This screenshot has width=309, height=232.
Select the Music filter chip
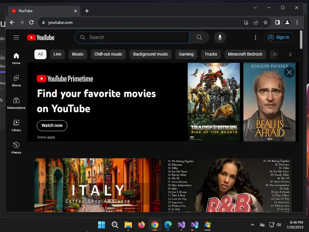78,54
